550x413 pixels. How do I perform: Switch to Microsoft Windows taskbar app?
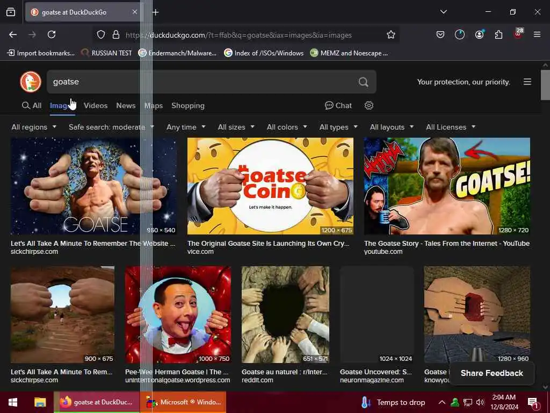click(x=183, y=402)
